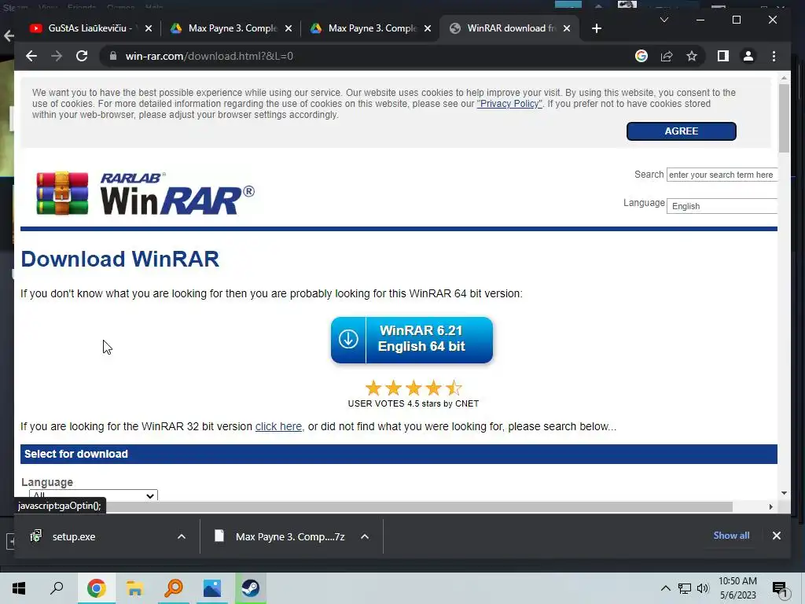Image resolution: width=805 pixels, height=604 pixels.
Task: Click the scroll right arrow
Action: pyautogui.click(x=770, y=507)
